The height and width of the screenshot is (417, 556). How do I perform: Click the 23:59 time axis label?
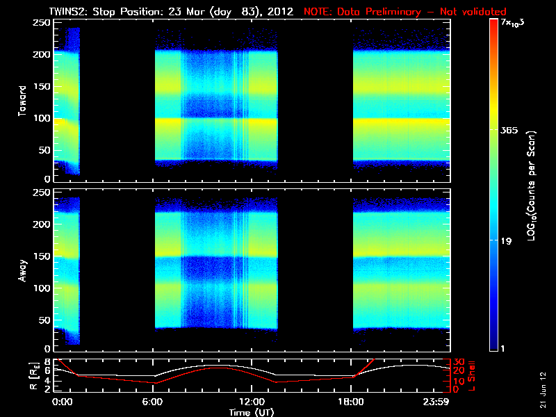coord(436,402)
